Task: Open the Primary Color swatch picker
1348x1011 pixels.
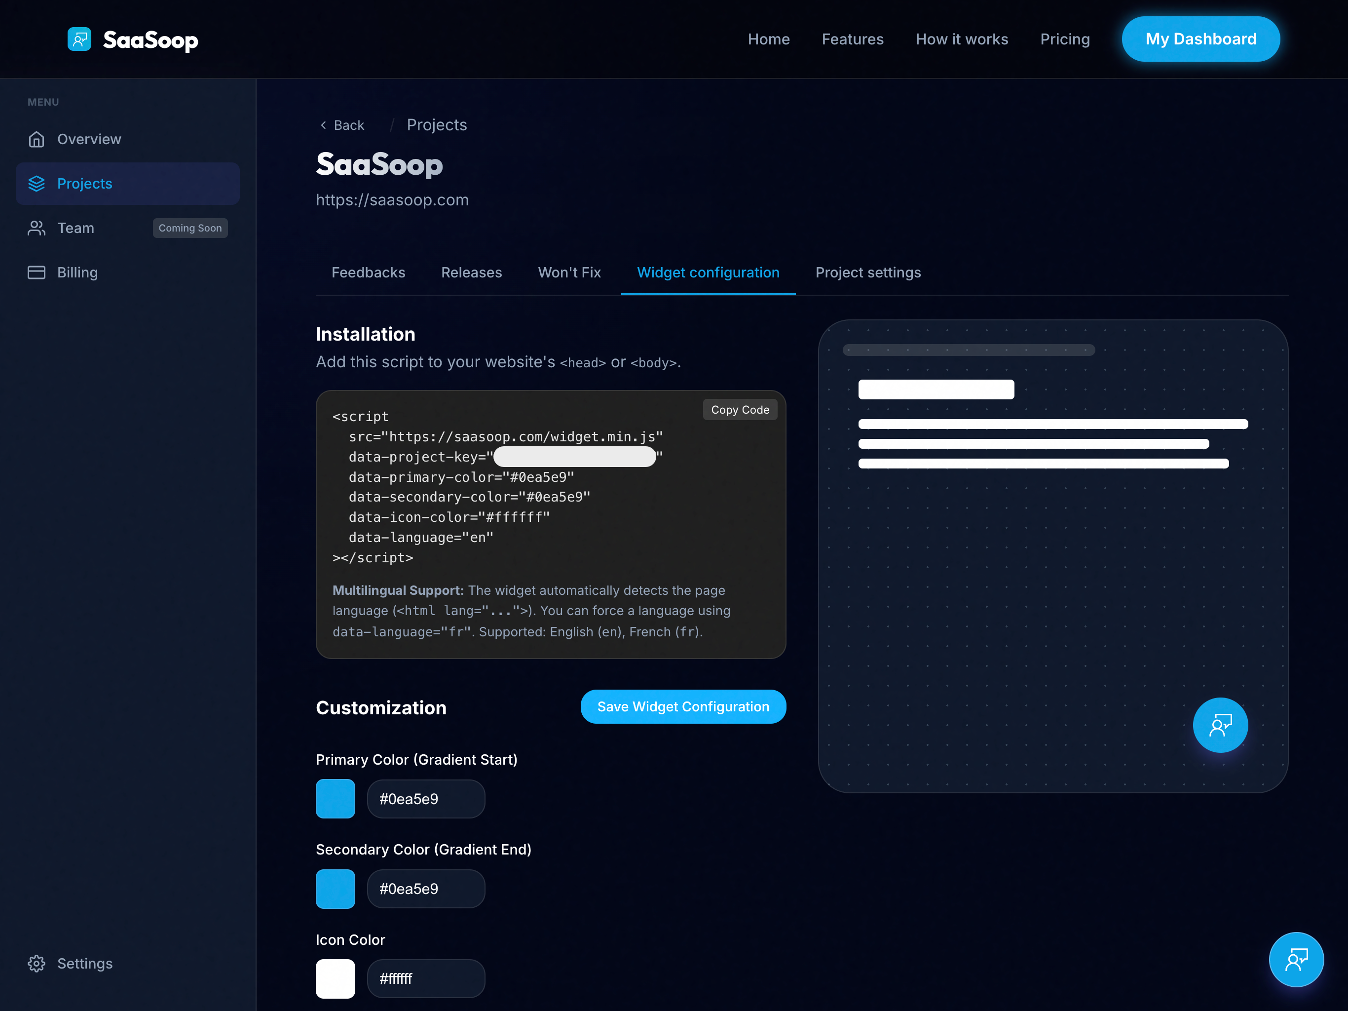Action: click(335, 799)
